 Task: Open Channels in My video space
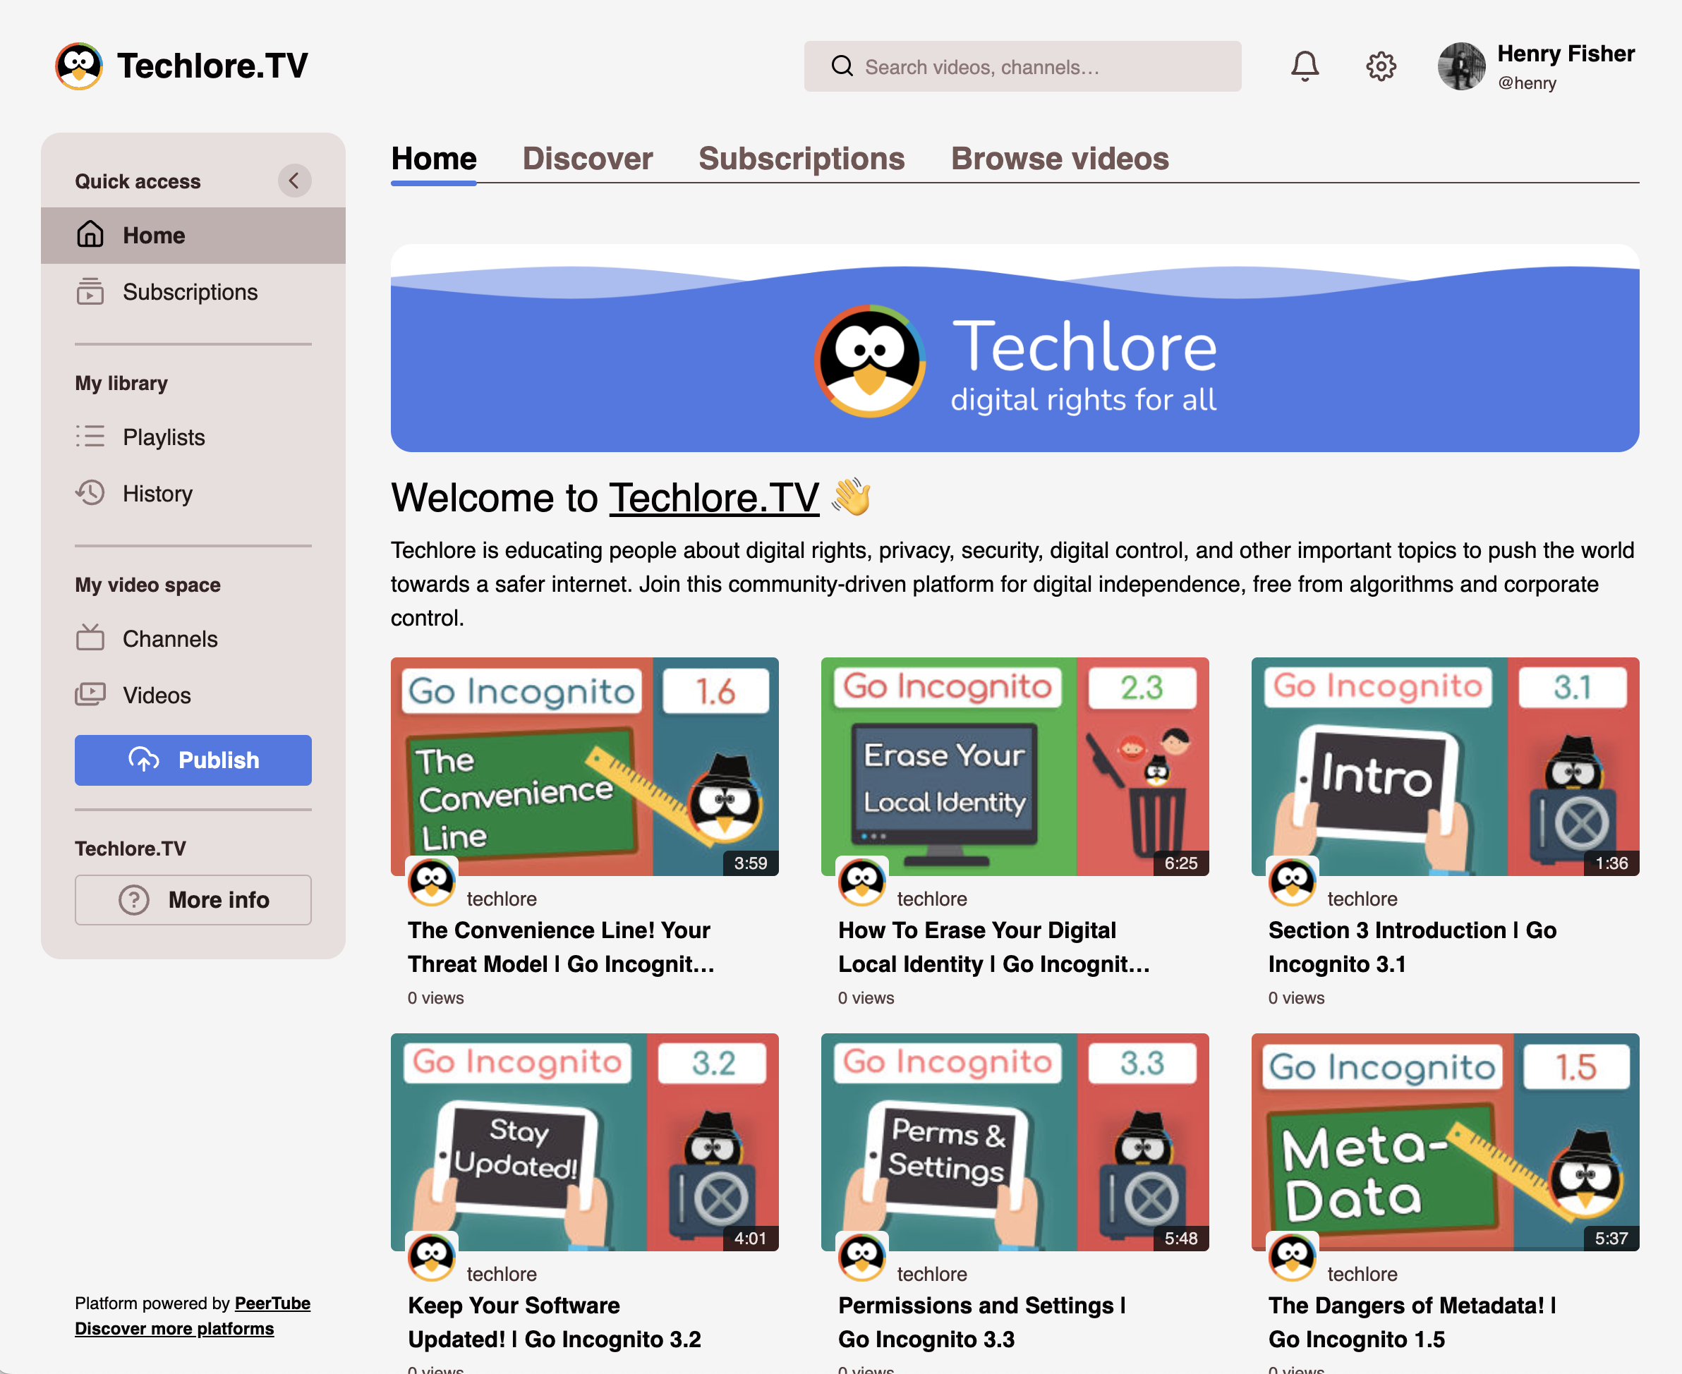[169, 639]
